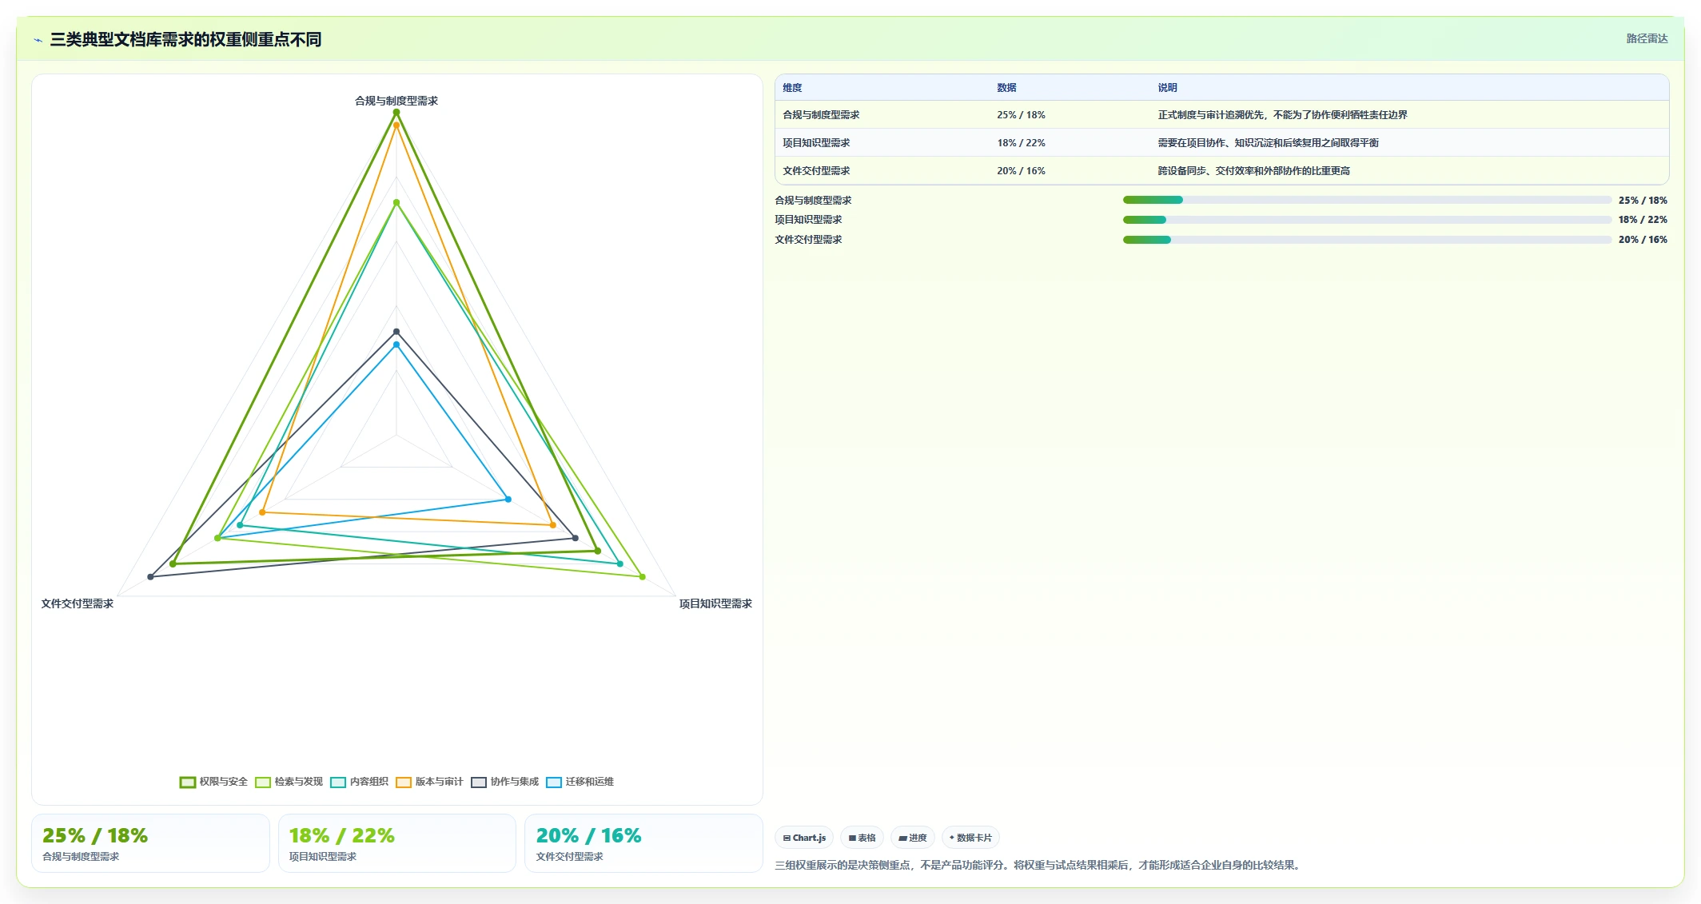This screenshot has height=904, width=1701.
Task: Click the page title 三类典型文档库需求的权重侧重点不同
Action: [185, 39]
